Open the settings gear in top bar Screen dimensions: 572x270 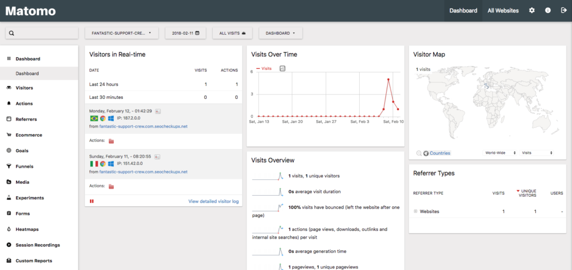(532, 11)
